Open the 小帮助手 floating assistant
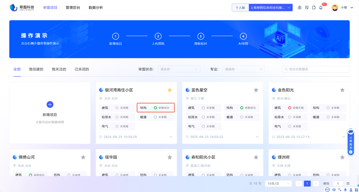The width and height of the screenshot is (359, 192). point(351,142)
